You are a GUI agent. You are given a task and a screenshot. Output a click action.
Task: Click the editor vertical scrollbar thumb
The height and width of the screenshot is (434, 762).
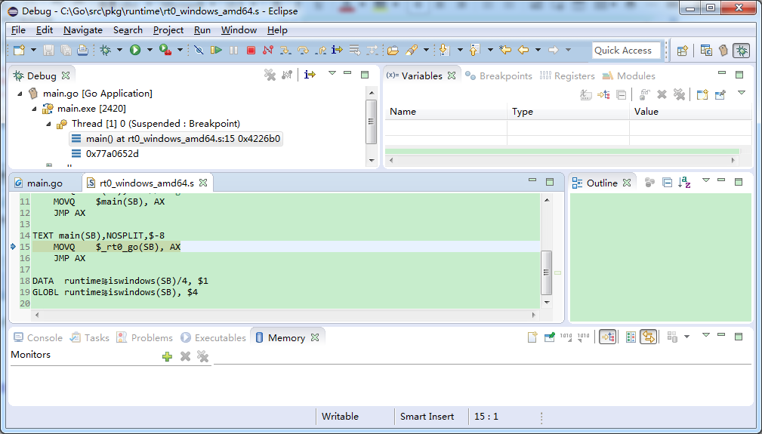click(547, 272)
